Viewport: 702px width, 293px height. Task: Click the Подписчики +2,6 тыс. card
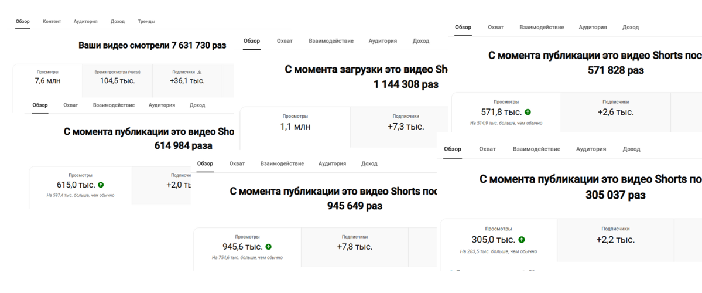(615, 111)
